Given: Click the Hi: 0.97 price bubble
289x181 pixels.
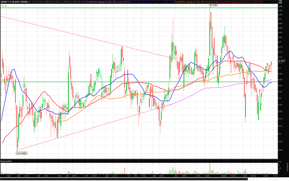Looking at the screenshot, I should pos(213,5).
